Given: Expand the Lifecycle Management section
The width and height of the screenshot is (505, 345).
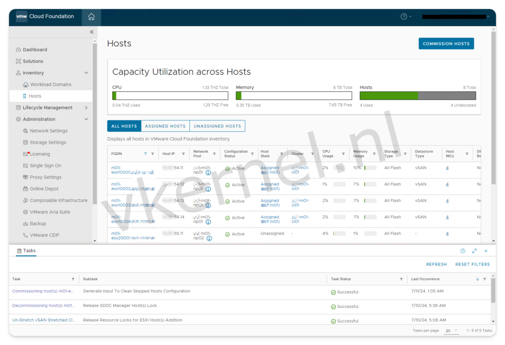Looking at the screenshot, I should 86,108.
